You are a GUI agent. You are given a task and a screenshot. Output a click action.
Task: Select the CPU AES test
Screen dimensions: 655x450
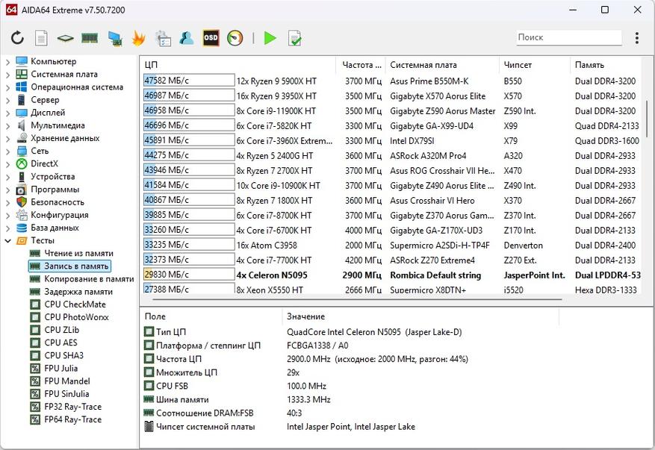pyautogui.click(x=60, y=343)
